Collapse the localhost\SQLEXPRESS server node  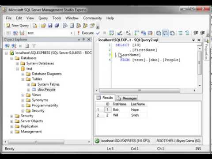coord(6,53)
